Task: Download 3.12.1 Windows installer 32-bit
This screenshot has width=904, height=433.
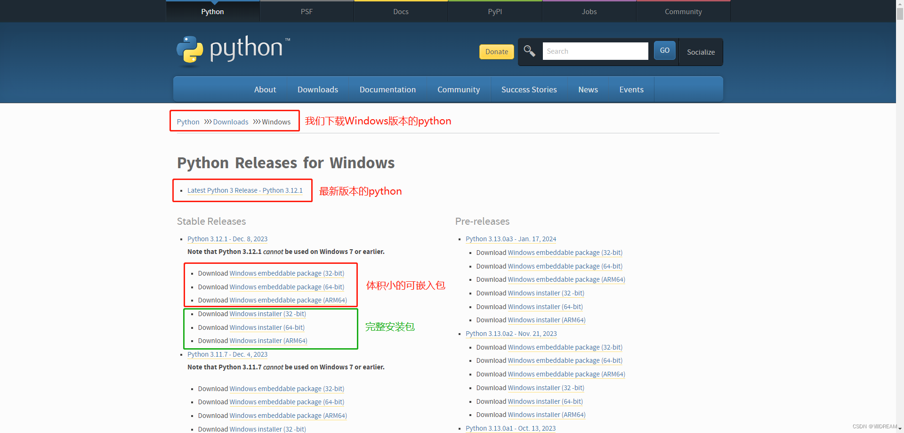Action: tap(268, 314)
